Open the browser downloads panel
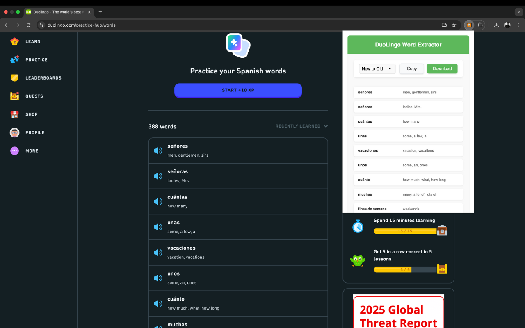Viewport: 525px width, 328px height. [496, 25]
